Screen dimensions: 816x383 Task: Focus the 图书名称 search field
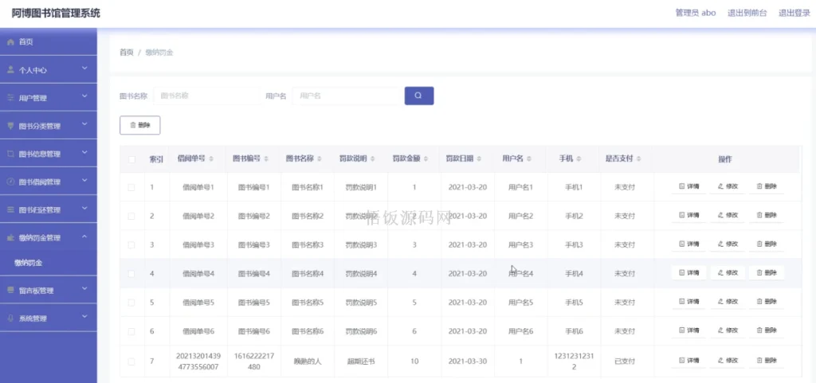(x=206, y=96)
